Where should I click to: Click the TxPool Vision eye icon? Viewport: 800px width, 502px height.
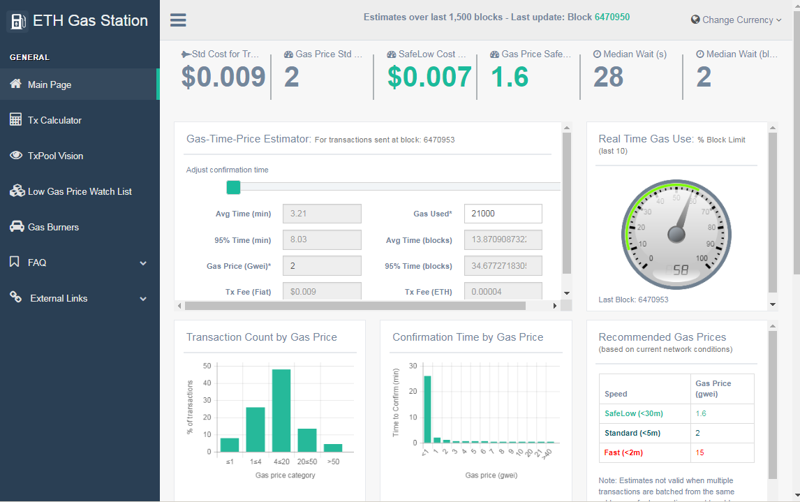(16, 155)
